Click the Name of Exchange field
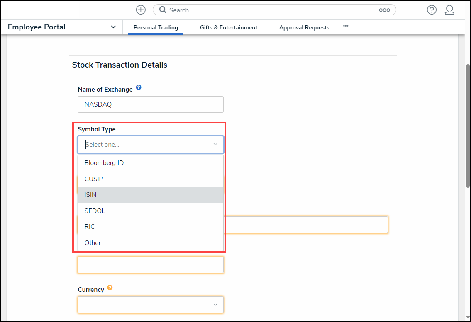Image resolution: width=471 pixels, height=322 pixels. pyautogui.click(x=150, y=104)
